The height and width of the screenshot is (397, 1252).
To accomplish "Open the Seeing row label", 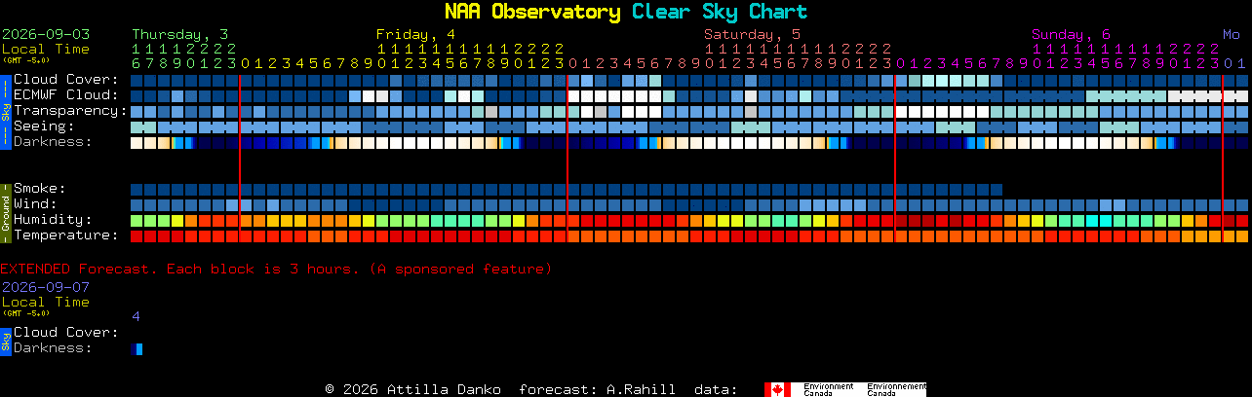I will tap(44, 126).
